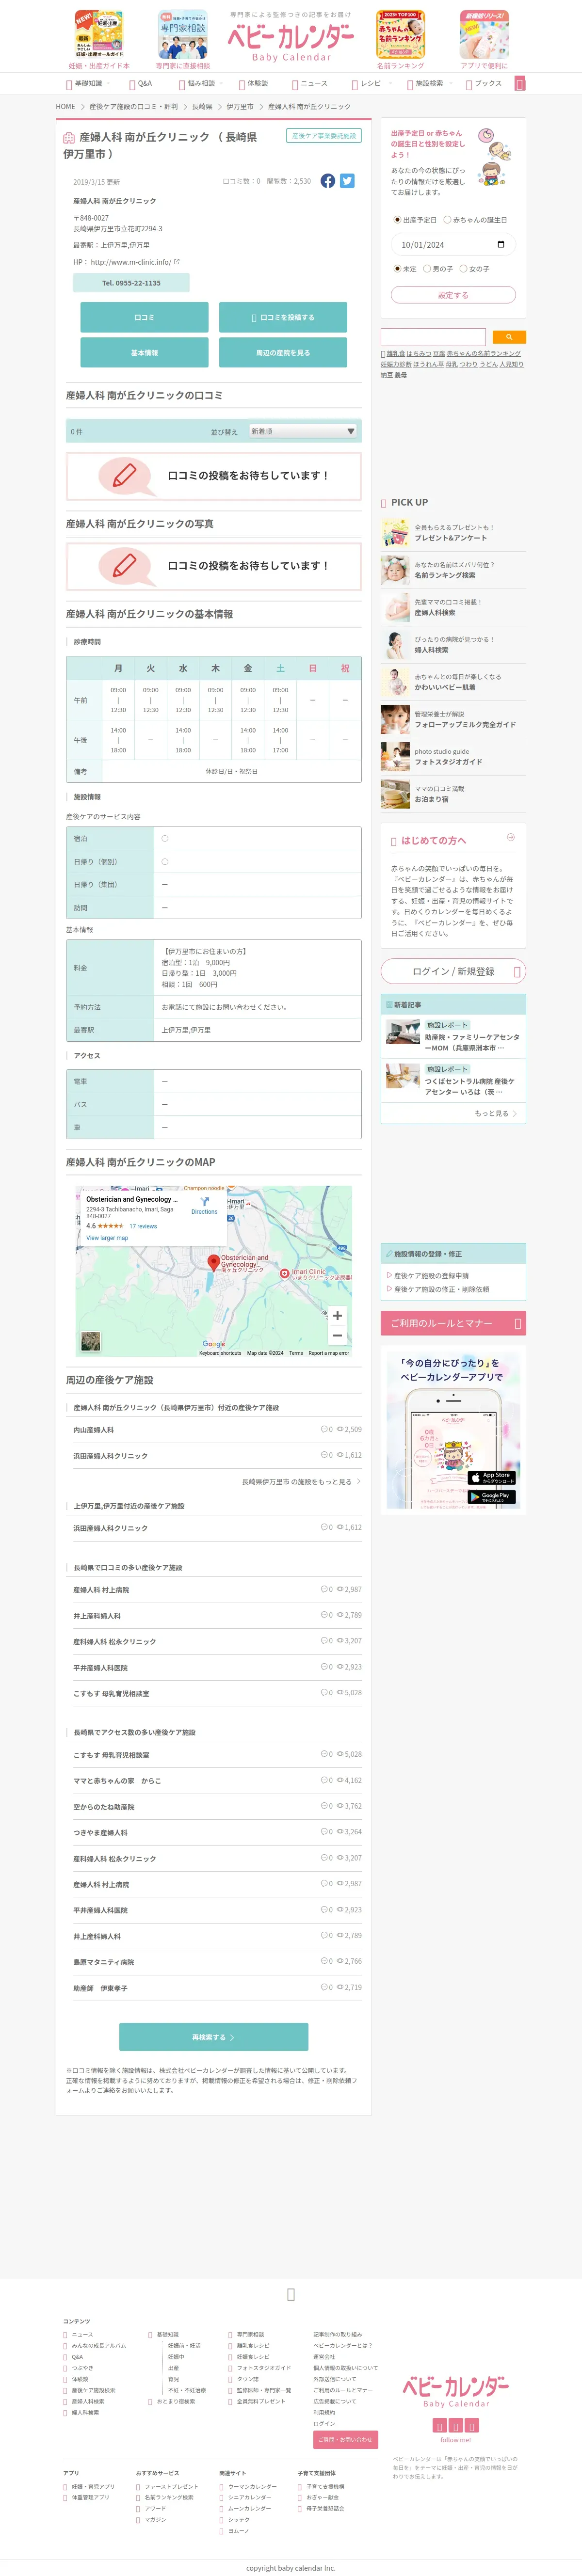Open the 妊娠・出産ガイド本 banner icon
The height and width of the screenshot is (2576, 582).
pyautogui.click(x=99, y=34)
